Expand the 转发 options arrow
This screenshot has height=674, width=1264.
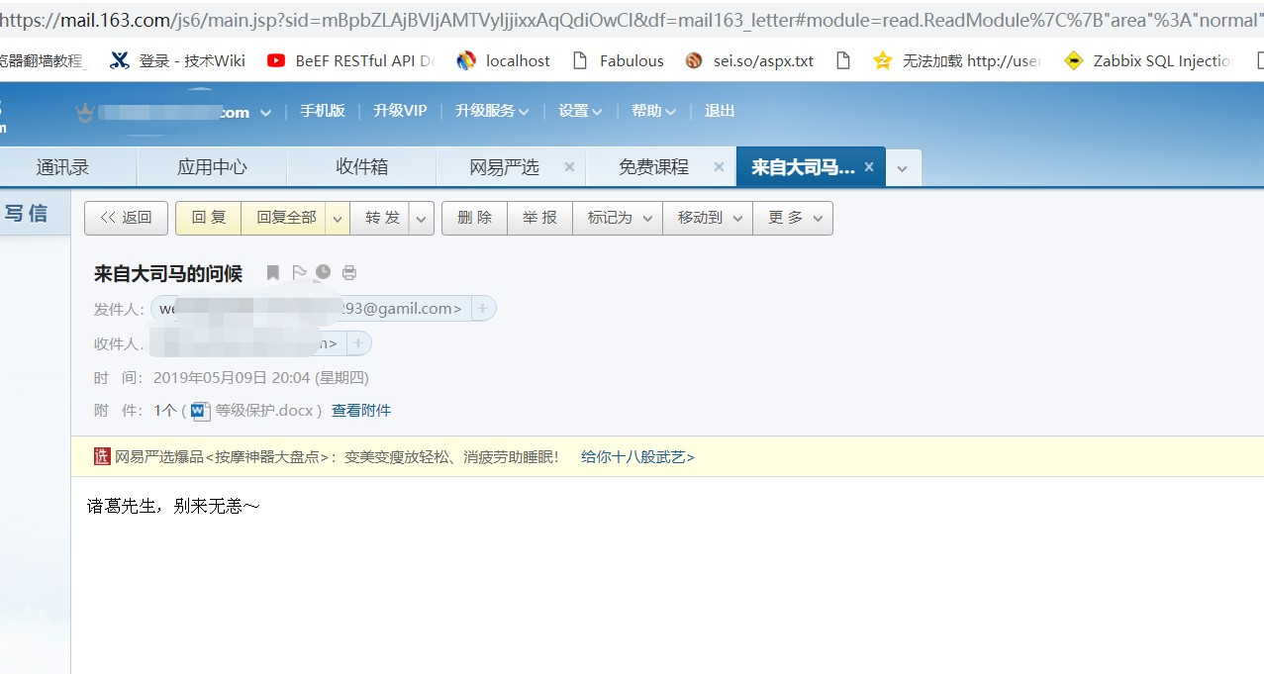pyautogui.click(x=422, y=219)
